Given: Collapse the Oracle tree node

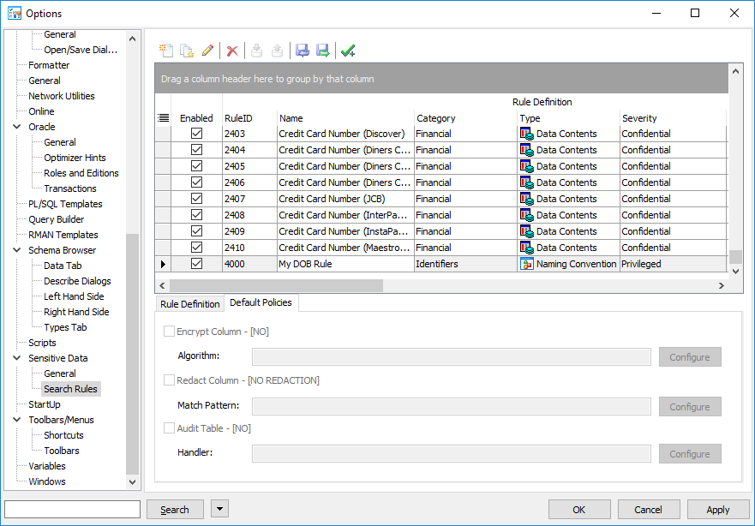Looking at the screenshot, I should [x=17, y=127].
